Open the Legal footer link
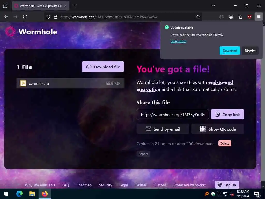265x199 pixels. coord(123,185)
